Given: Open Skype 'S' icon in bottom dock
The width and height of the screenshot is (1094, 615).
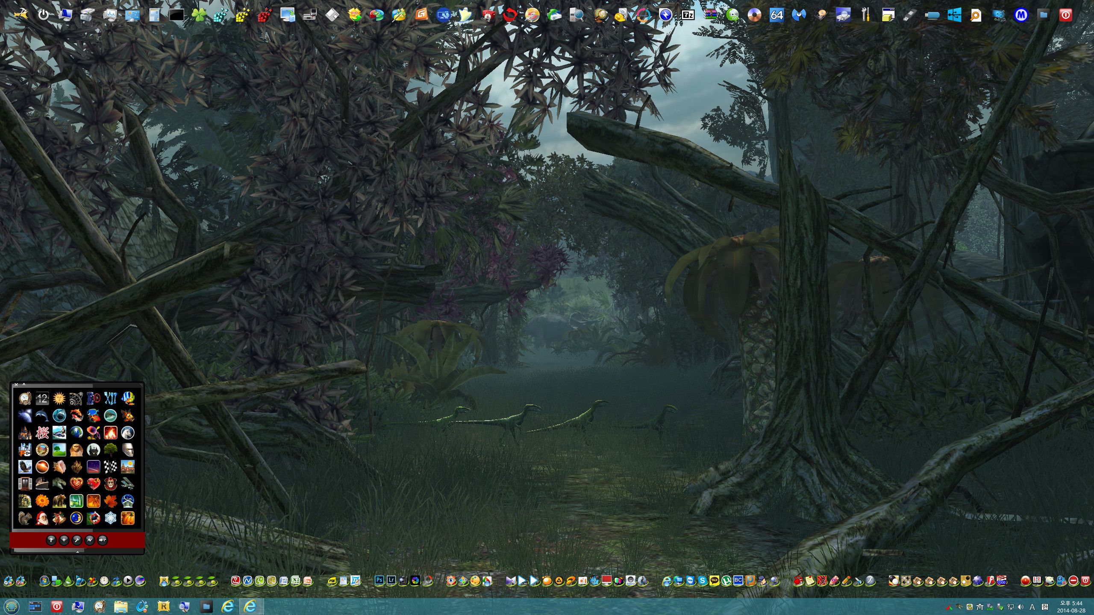Looking at the screenshot, I should coord(702,581).
